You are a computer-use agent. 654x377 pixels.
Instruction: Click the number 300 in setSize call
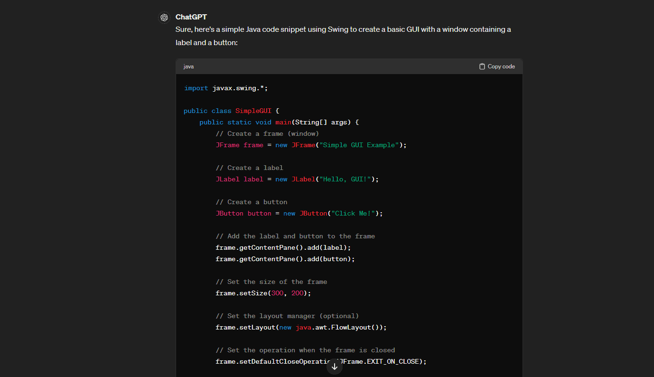pyautogui.click(x=277, y=293)
